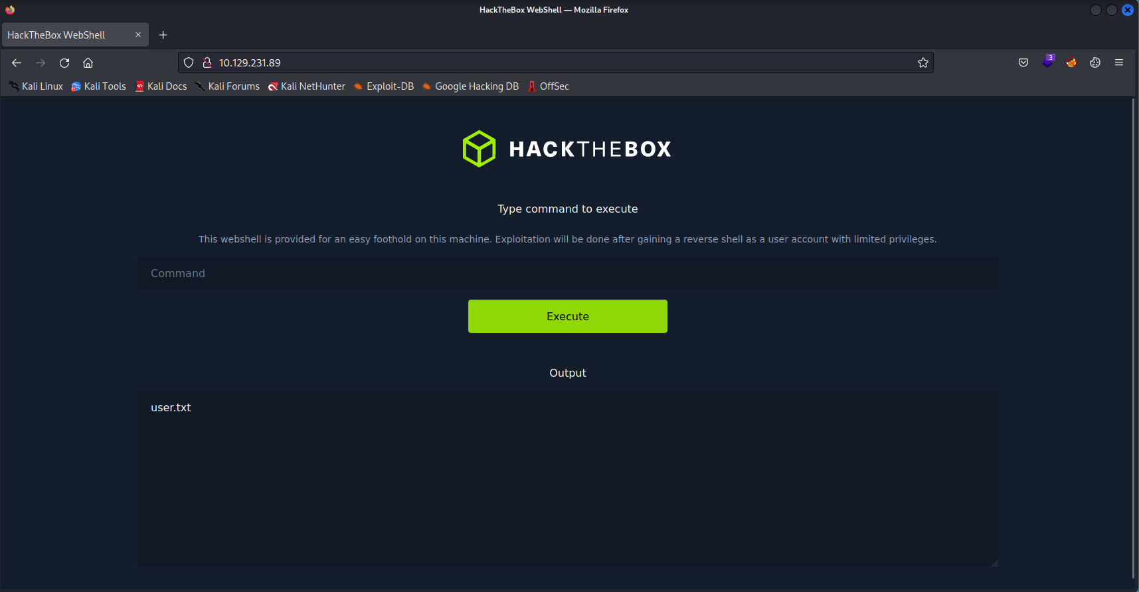Close the Firefox window
Image resolution: width=1139 pixels, height=592 pixels.
[x=1128, y=10]
